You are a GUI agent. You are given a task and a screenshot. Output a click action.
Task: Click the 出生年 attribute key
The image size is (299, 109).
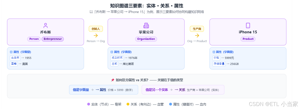tap(15, 58)
